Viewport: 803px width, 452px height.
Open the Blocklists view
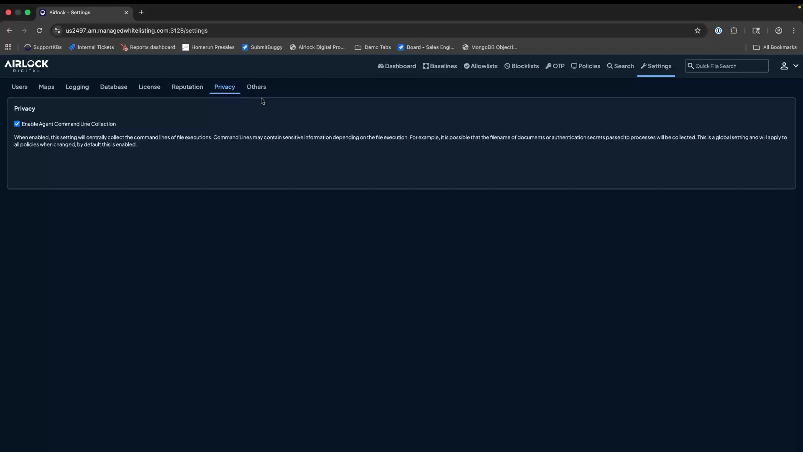[521, 66]
